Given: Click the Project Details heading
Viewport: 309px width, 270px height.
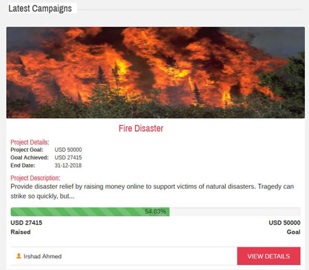Looking at the screenshot, I should click(30, 142).
